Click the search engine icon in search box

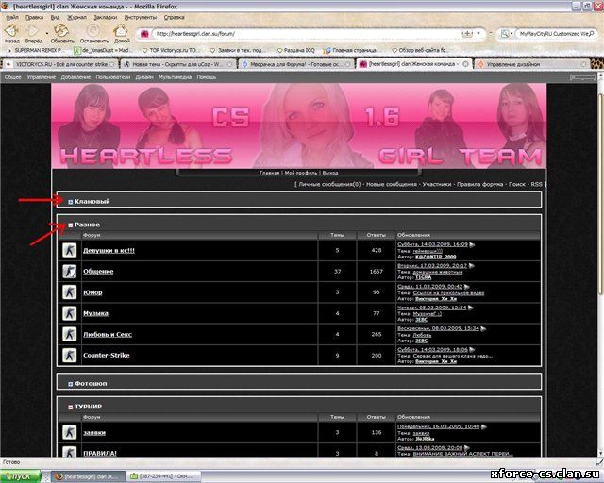pyautogui.click(x=504, y=34)
